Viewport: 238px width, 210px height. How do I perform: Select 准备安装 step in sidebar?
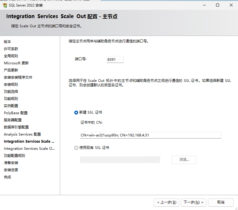coord(11,163)
